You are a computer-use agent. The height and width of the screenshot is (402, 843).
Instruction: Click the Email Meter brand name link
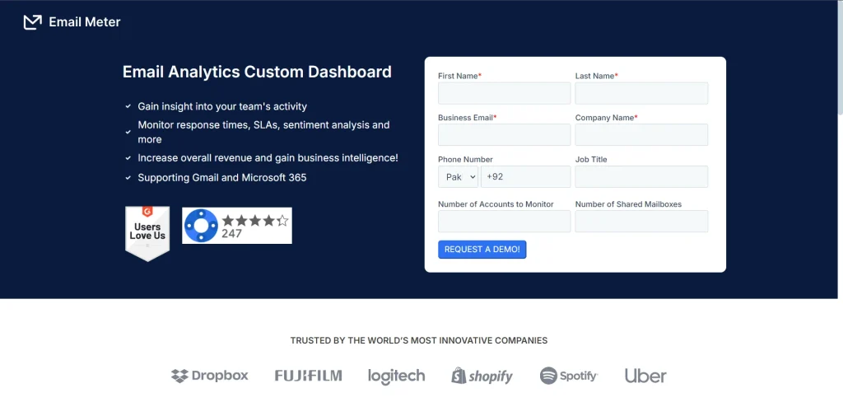[85, 22]
